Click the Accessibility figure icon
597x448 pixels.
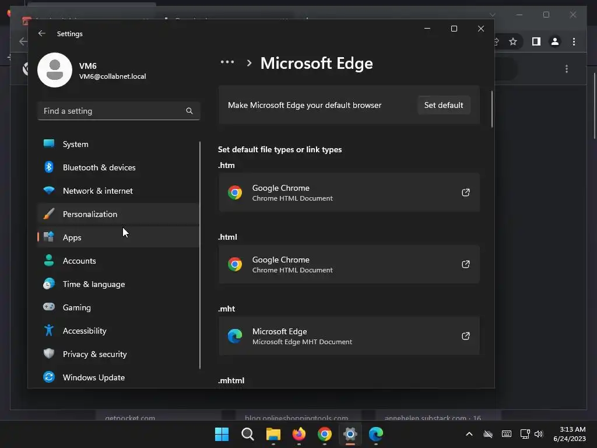click(49, 330)
